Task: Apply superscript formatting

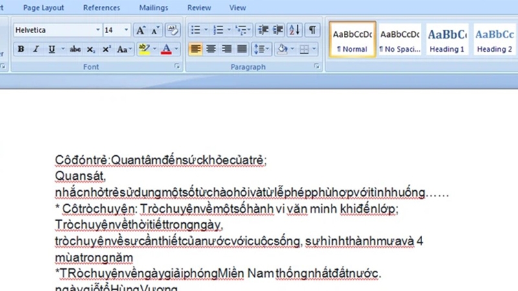Action: click(106, 49)
